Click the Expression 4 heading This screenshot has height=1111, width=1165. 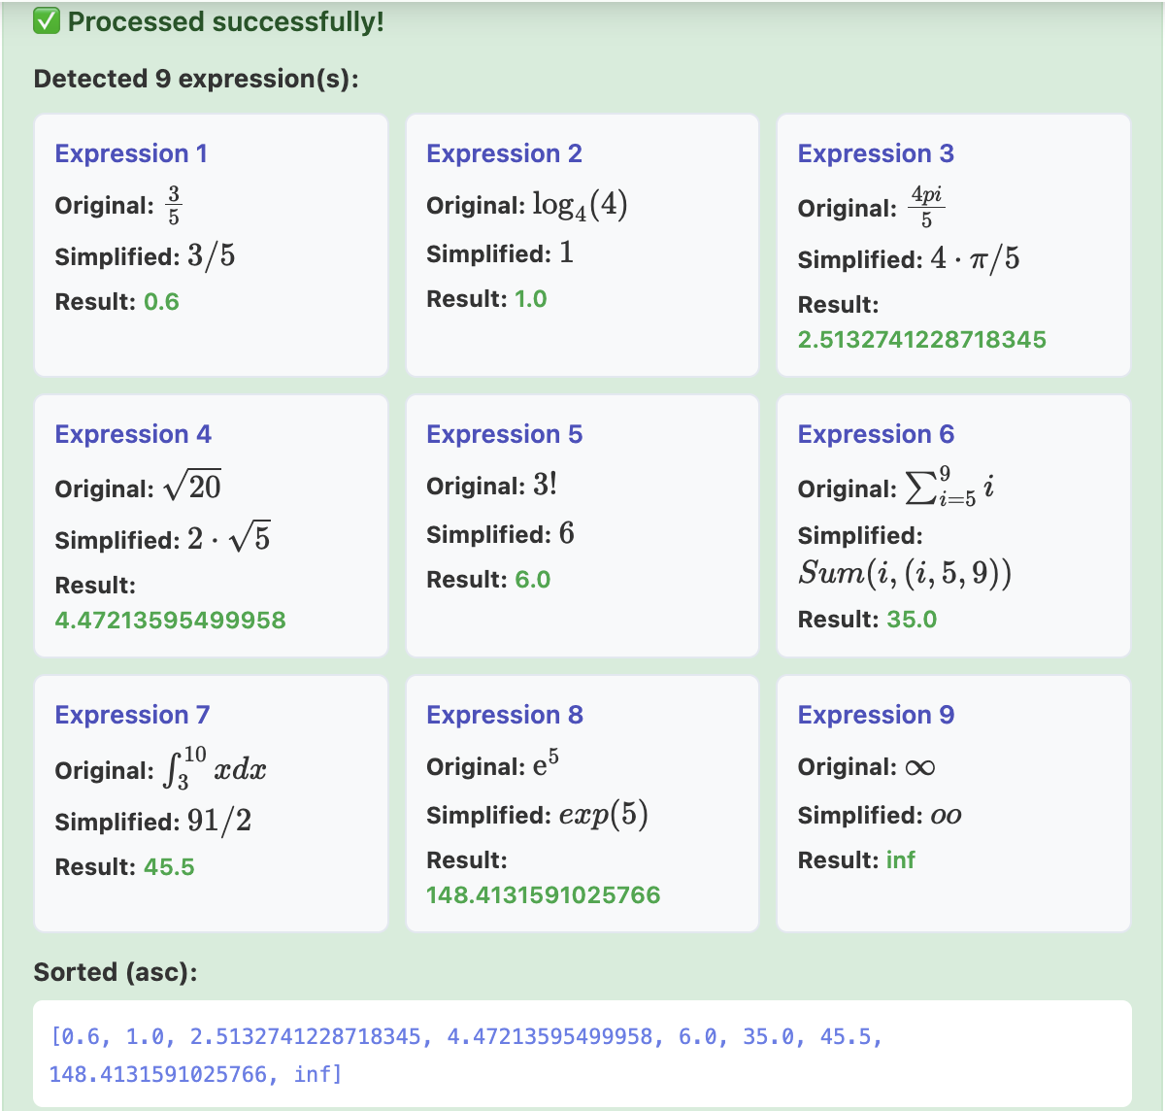pos(133,434)
